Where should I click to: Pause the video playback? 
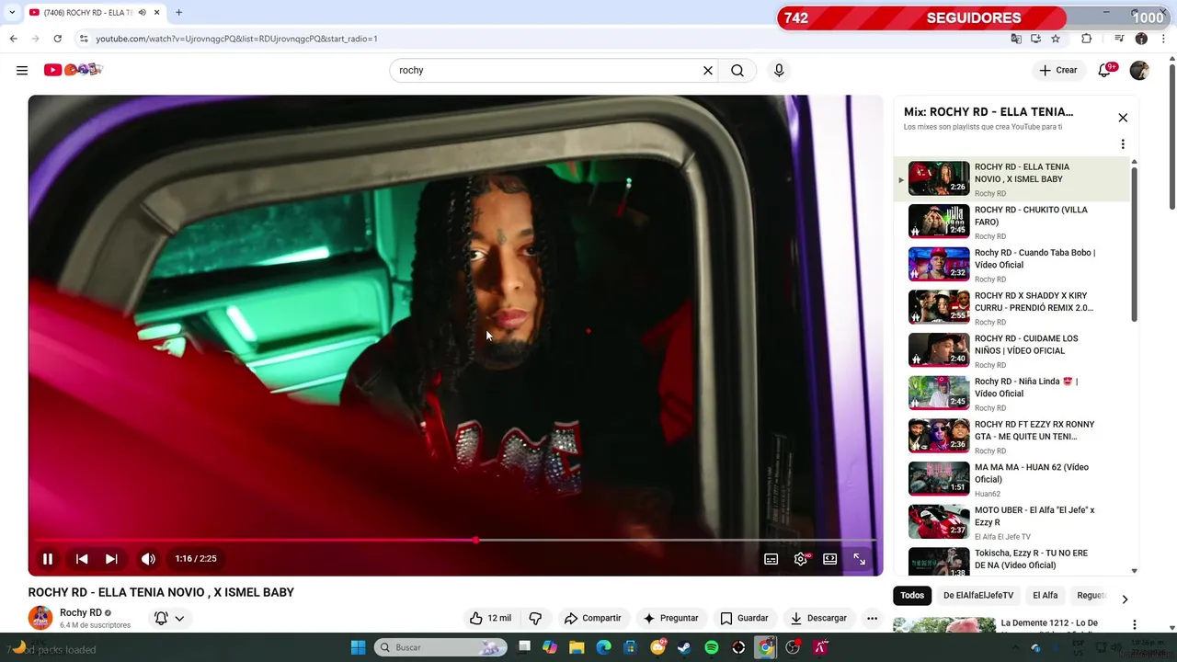pyautogui.click(x=48, y=558)
